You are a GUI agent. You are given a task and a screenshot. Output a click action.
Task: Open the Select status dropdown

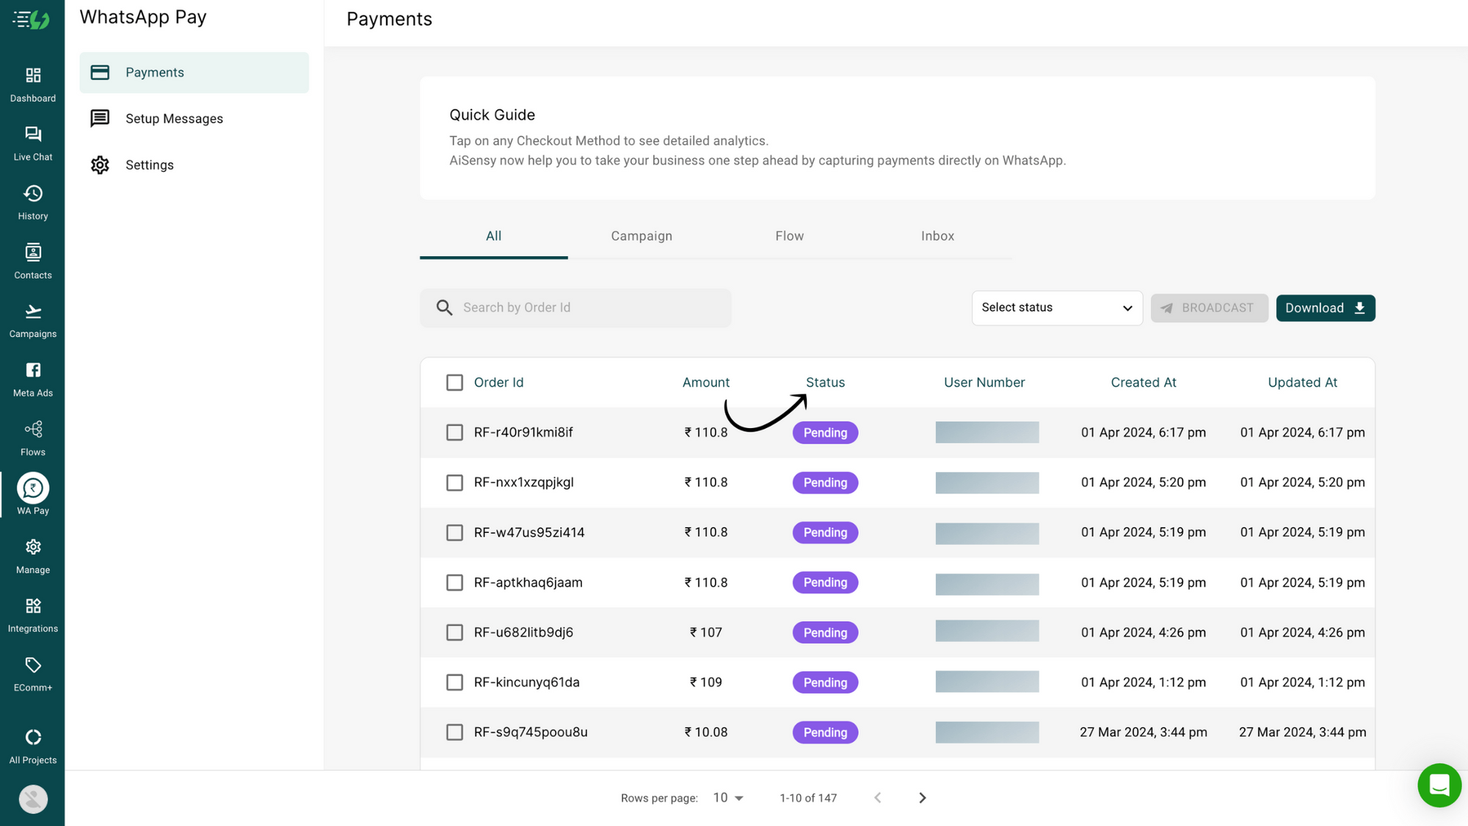click(x=1056, y=308)
